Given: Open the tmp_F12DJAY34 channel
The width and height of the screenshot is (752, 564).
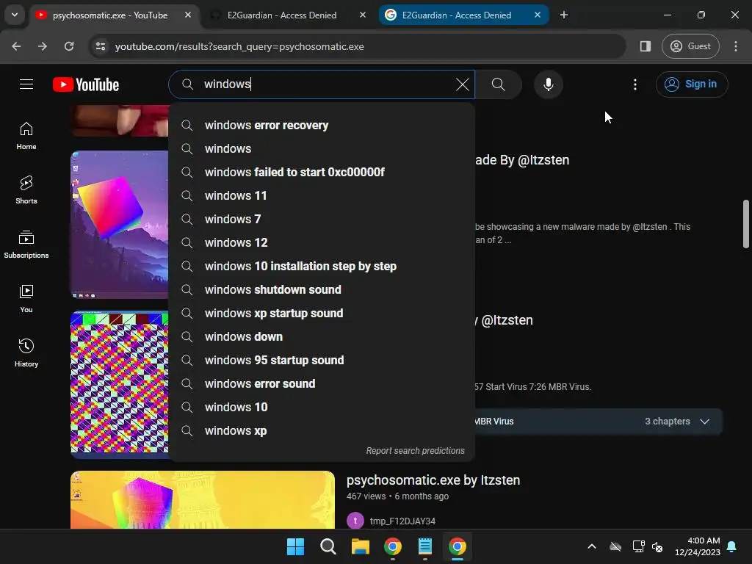Looking at the screenshot, I should click(x=402, y=521).
